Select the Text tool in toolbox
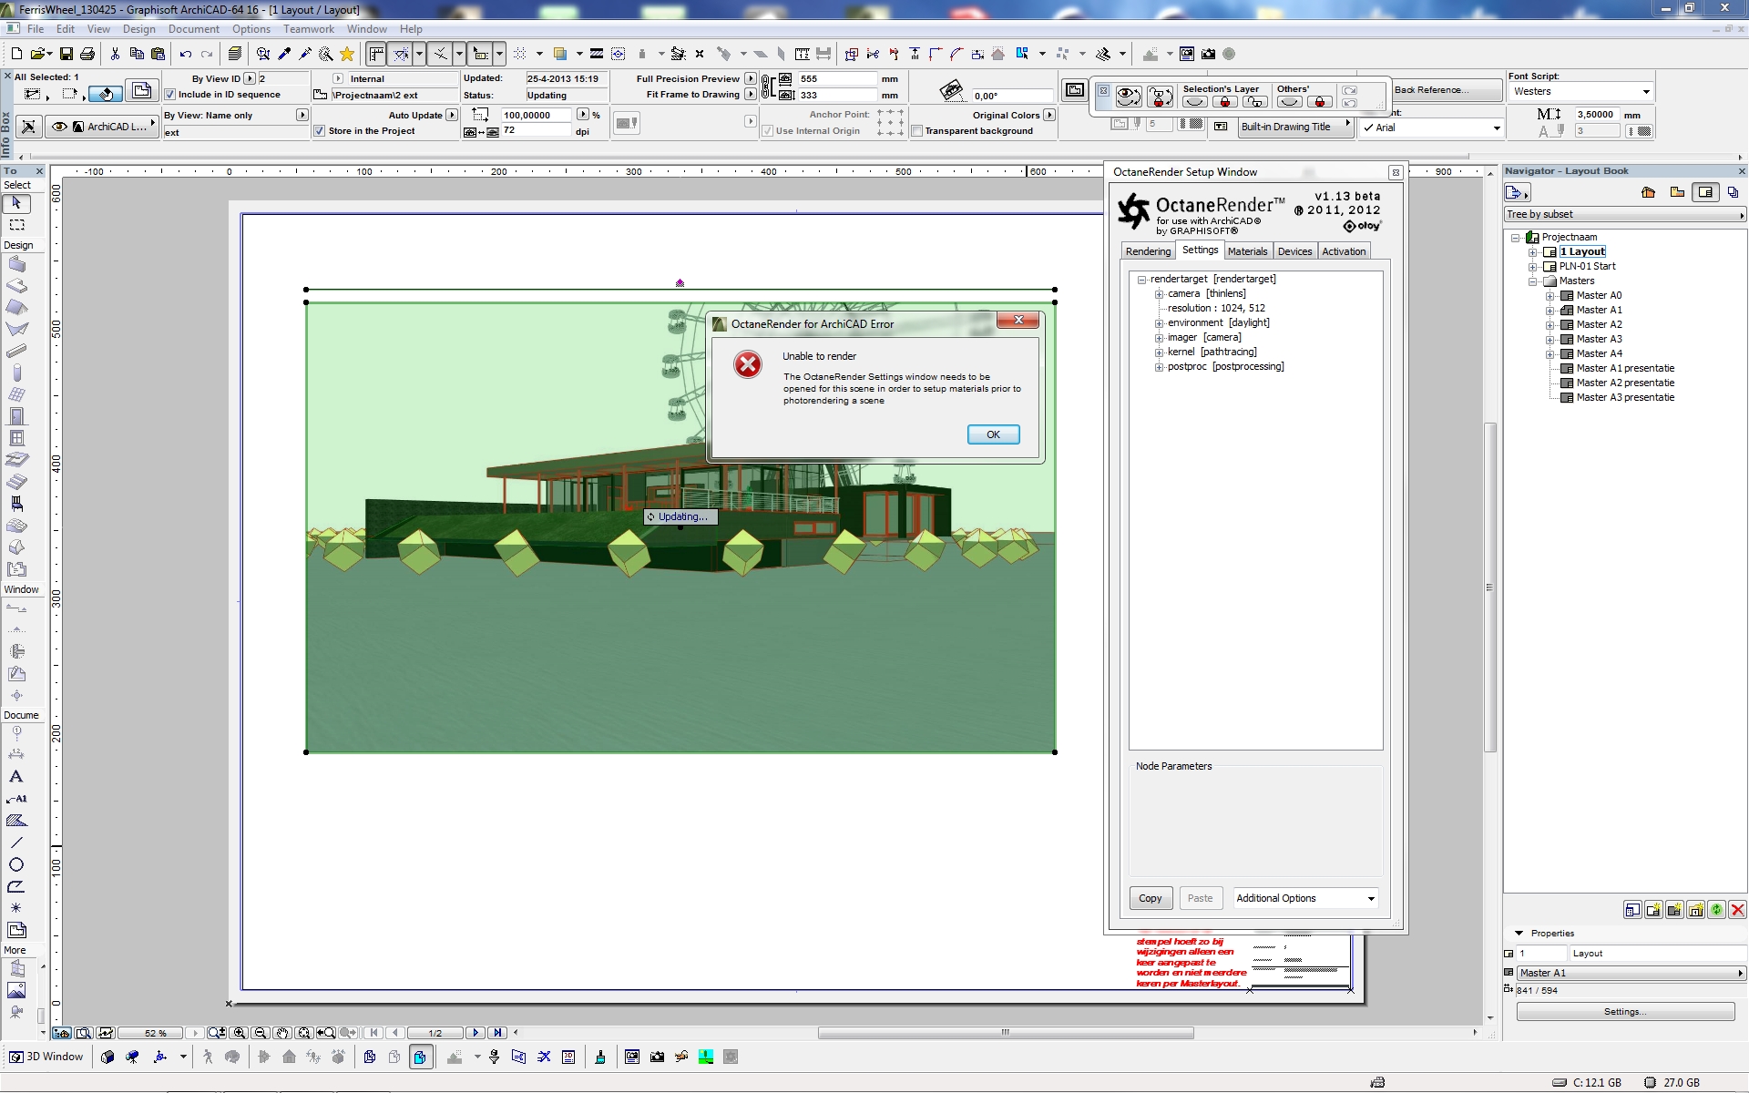1749x1093 pixels. coord(16,777)
